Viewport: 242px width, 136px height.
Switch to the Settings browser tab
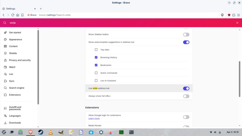18,9
